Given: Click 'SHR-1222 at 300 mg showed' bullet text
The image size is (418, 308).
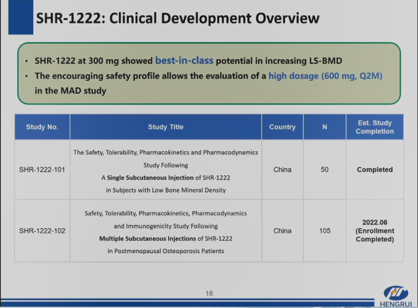Looking at the screenshot, I should click(x=94, y=61).
